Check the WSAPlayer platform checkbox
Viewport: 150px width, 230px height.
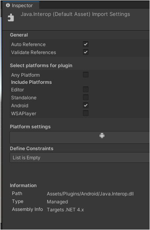click(x=86, y=113)
